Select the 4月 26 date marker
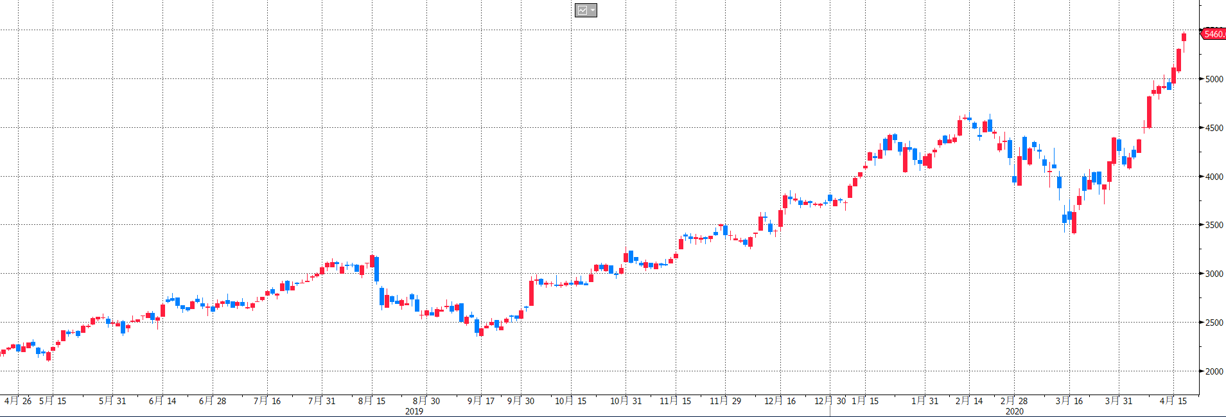Screen dimensions: 1226x417 [x=18, y=401]
